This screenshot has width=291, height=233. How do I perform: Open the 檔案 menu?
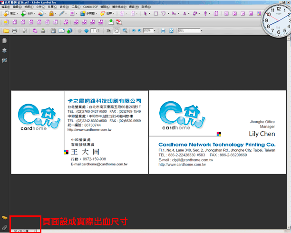pyautogui.click(x=6, y=7)
